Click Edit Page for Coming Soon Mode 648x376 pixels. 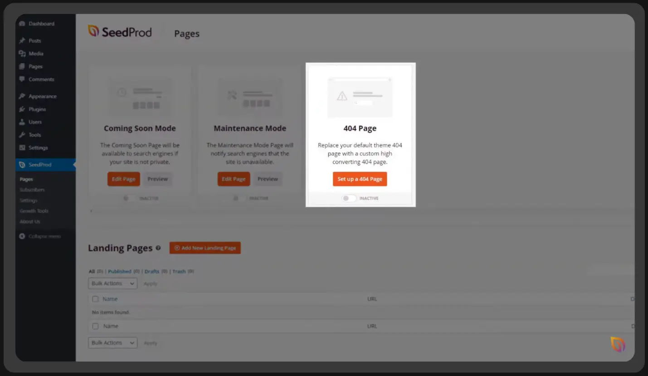pos(123,179)
